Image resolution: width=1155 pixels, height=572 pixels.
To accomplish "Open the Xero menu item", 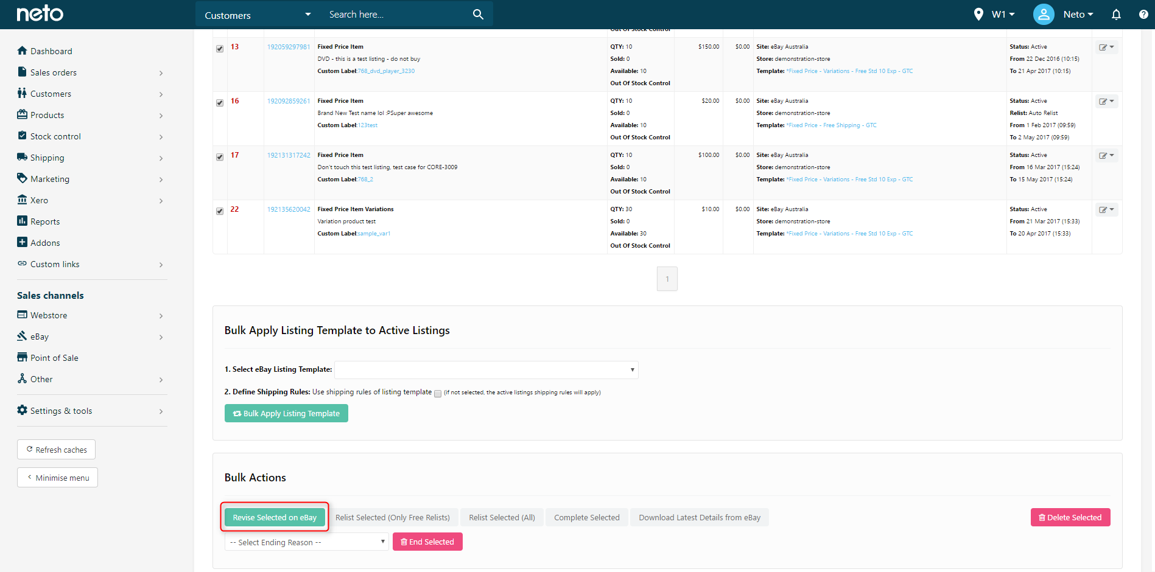I will click(39, 200).
